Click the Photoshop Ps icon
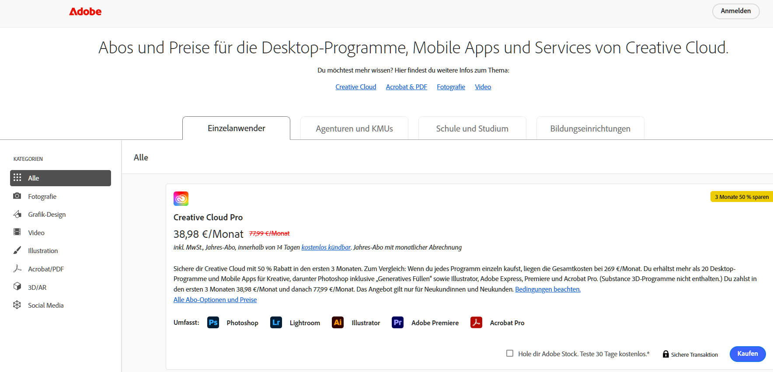This screenshot has height=372, width=773. click(213, 323)
